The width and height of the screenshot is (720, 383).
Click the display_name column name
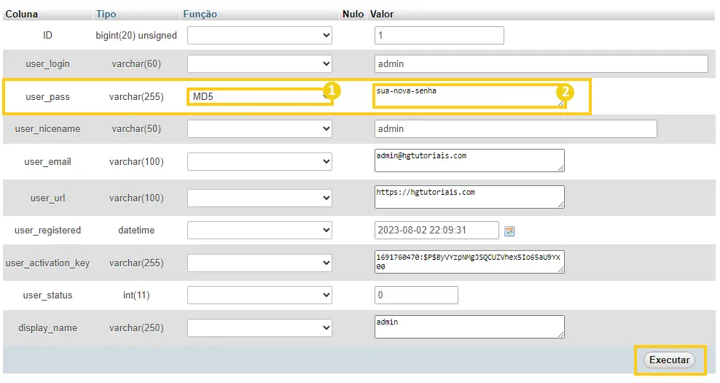pos(48,328)
